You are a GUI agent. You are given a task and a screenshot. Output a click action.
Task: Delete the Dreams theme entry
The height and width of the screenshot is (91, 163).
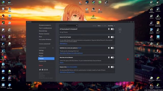coord(109,67)
